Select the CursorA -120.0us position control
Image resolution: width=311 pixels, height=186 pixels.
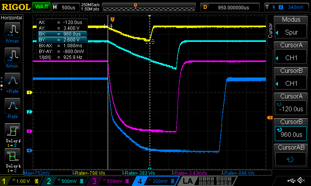click(290, 104)
